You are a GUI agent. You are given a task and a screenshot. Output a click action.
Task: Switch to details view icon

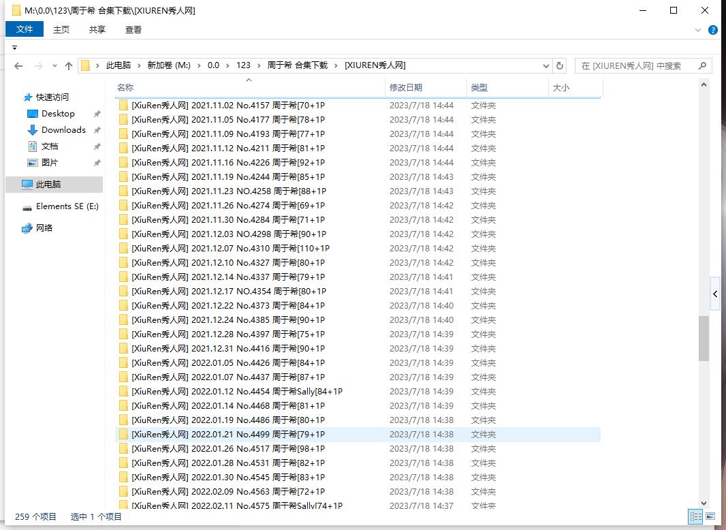point(695,516)
